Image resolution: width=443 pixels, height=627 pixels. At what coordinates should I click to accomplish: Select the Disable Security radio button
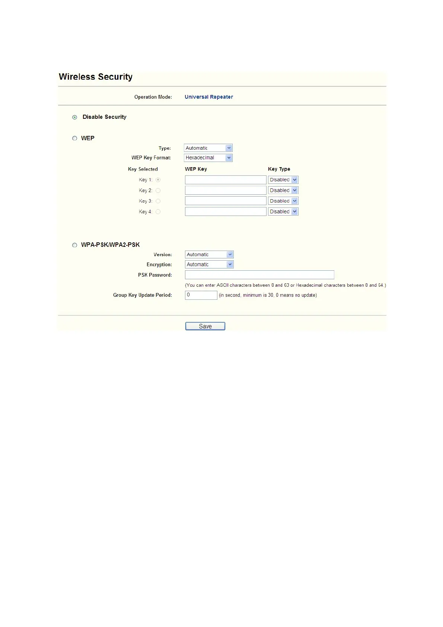pos(75,117)
